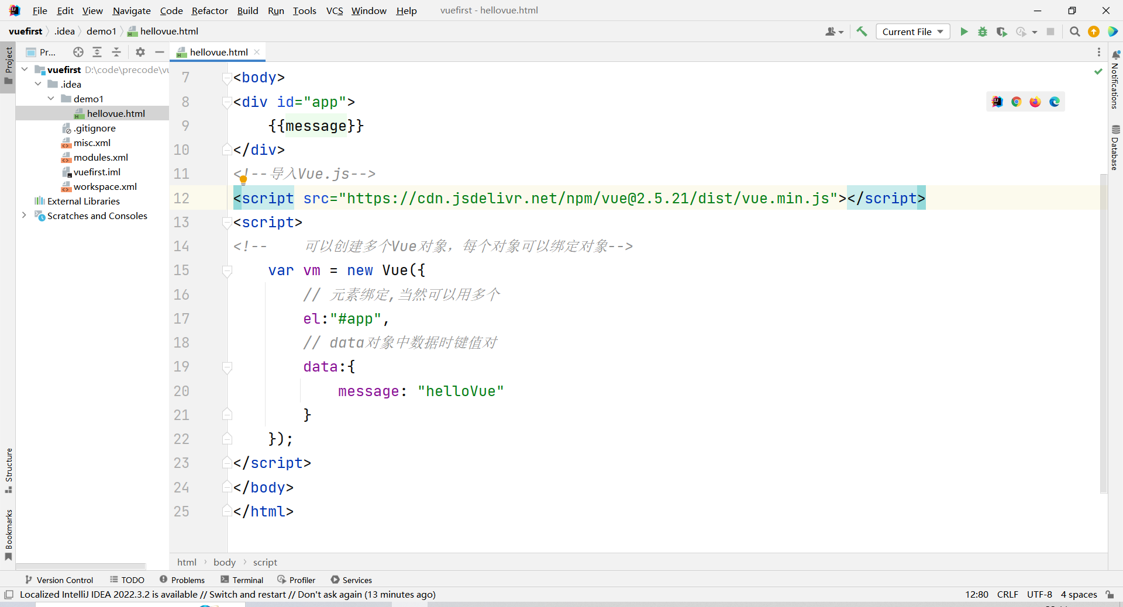Open the Navigate menu
This screenshot has width=1123, height=607.
132,11
